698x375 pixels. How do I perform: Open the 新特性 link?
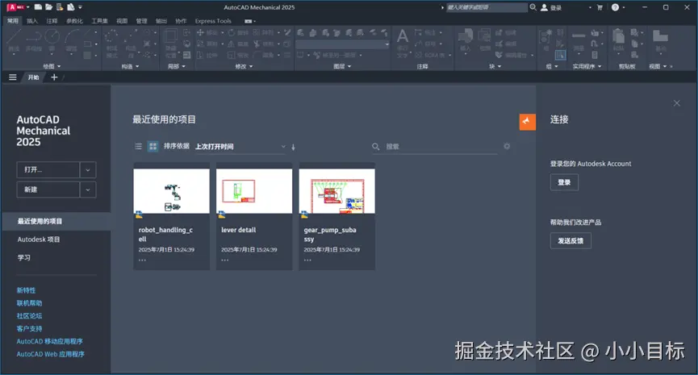pos(27,290)
